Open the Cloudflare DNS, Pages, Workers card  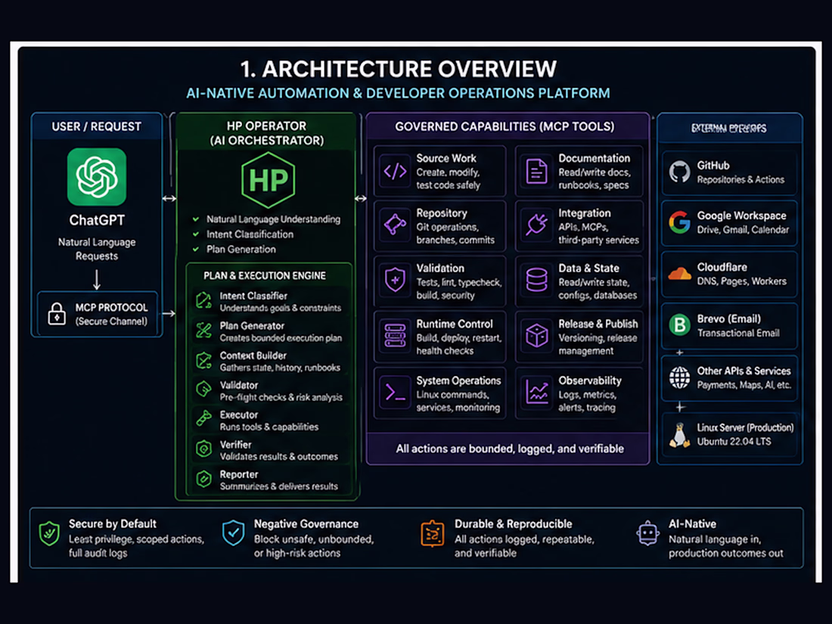click(x=729, y=275)
